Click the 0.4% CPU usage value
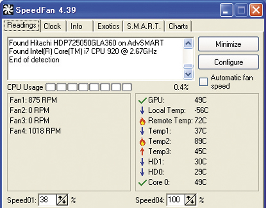The width and height of the screenshot is (266, 208). coord(181,87)
